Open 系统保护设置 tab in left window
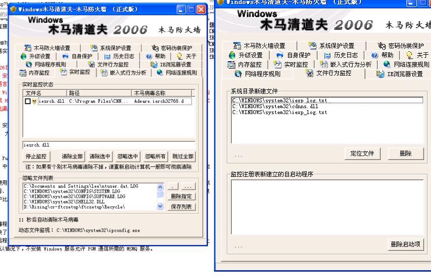Screen dimensions: 431x280 tap(111, 48)
